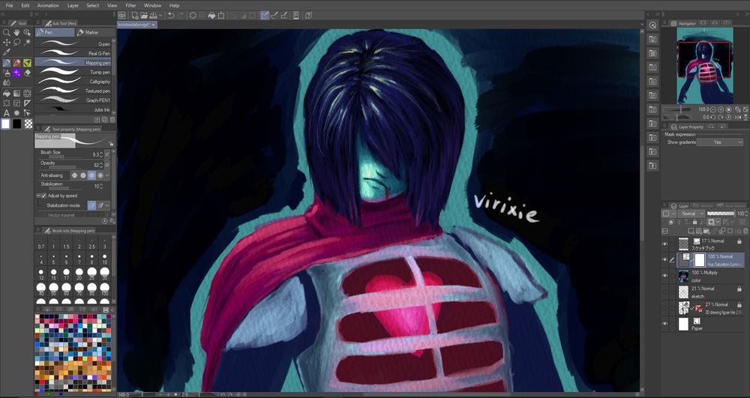Select the Fill bucket tool
The height and width of the screenshot is (398, 750).
click(7, 93)
